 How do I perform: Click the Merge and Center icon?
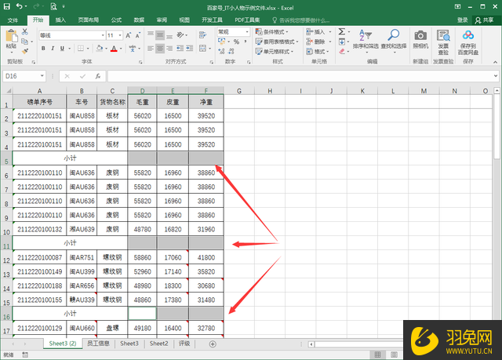tap(202, 49)
